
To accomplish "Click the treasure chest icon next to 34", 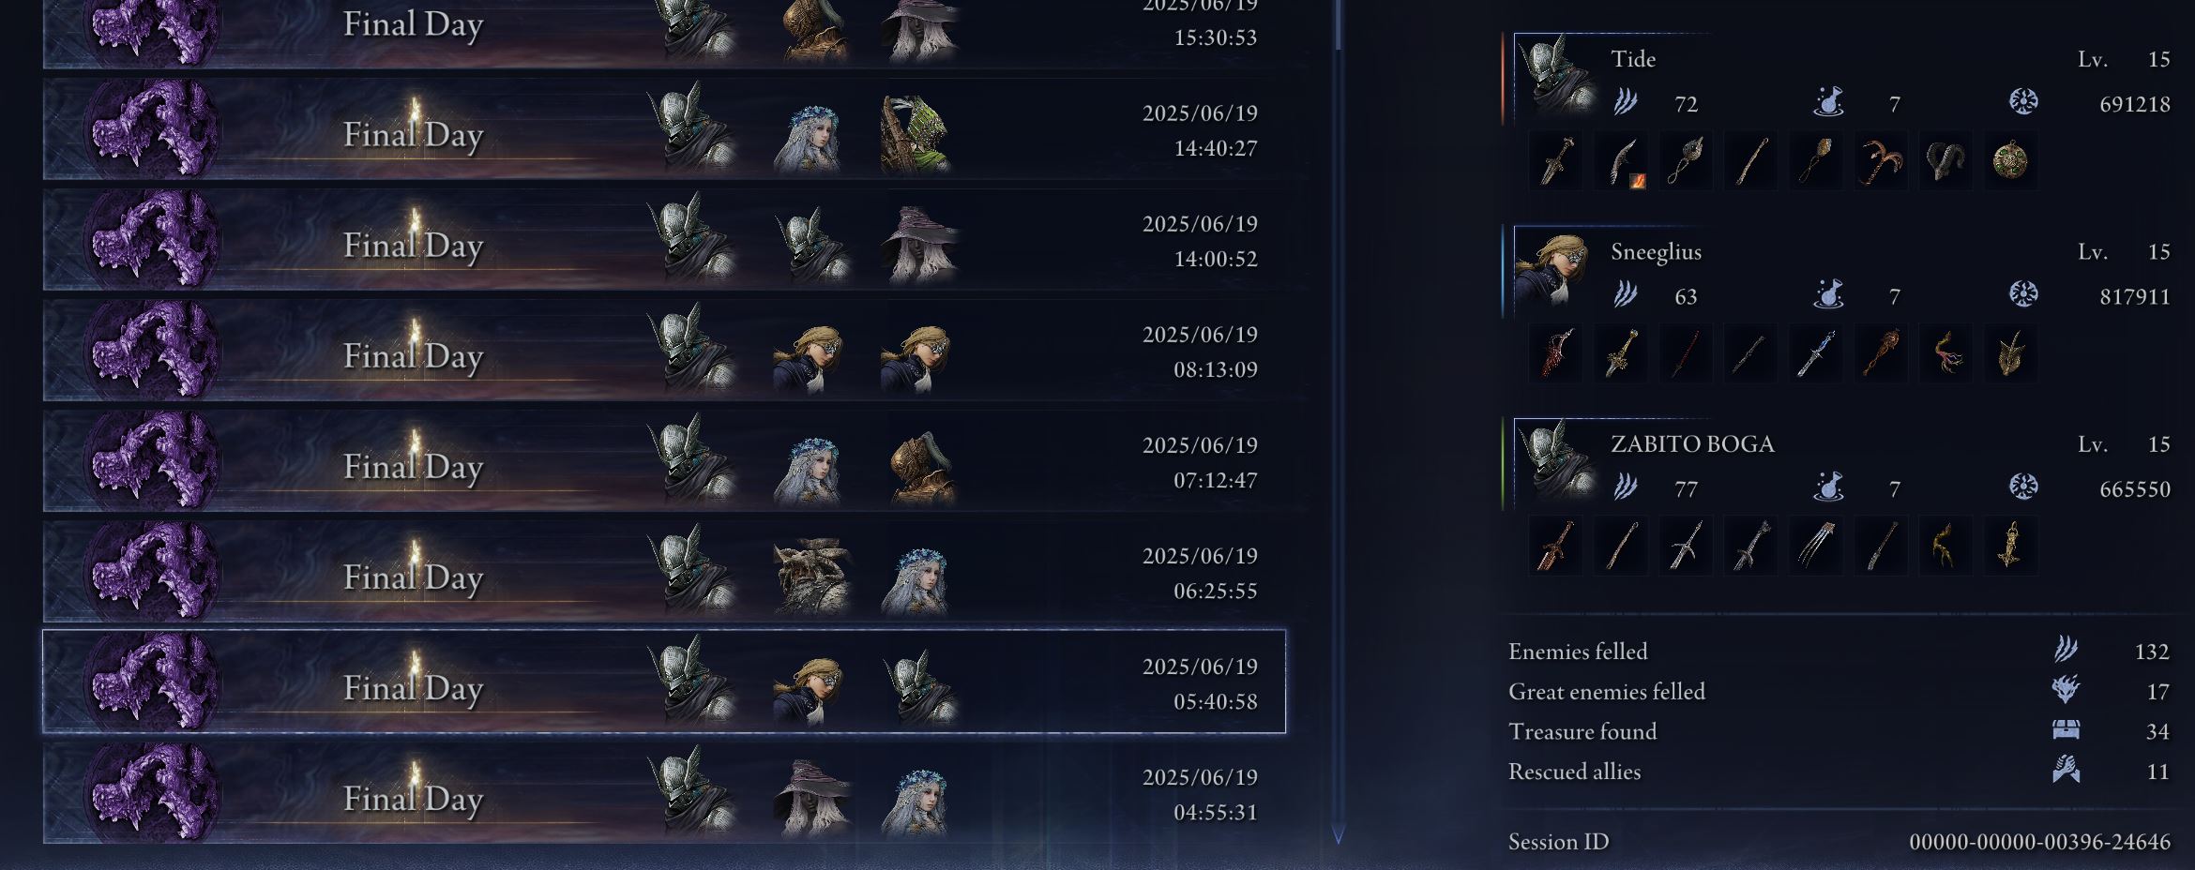I will pos(2066,730).
